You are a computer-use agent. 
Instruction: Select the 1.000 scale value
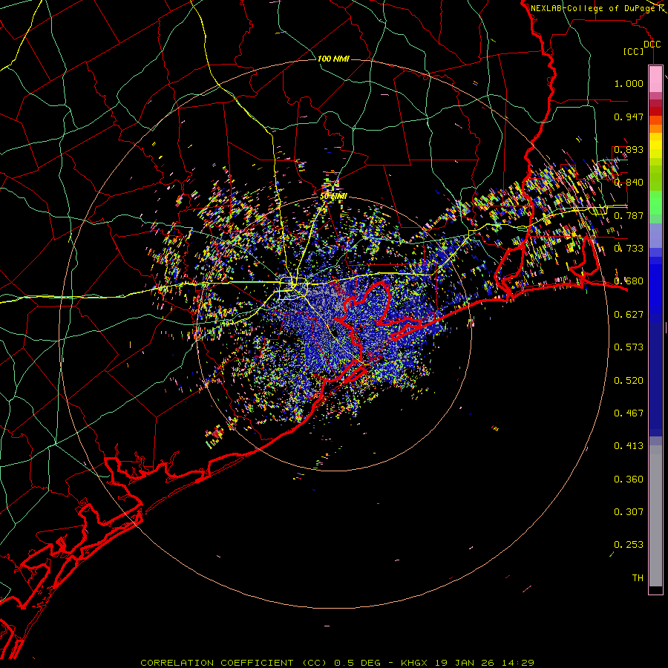[629, 83]
